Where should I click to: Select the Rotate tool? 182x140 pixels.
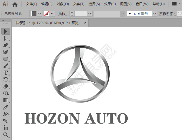6,80
